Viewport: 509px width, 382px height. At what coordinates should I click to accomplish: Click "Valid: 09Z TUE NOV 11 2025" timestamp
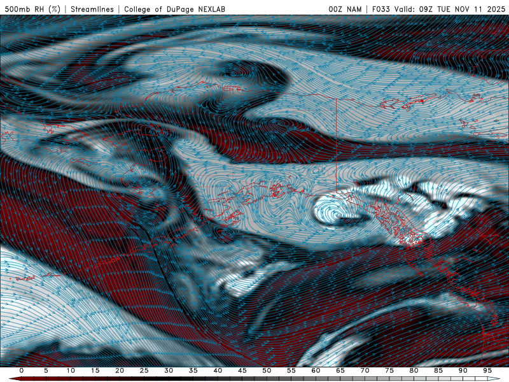450,10
